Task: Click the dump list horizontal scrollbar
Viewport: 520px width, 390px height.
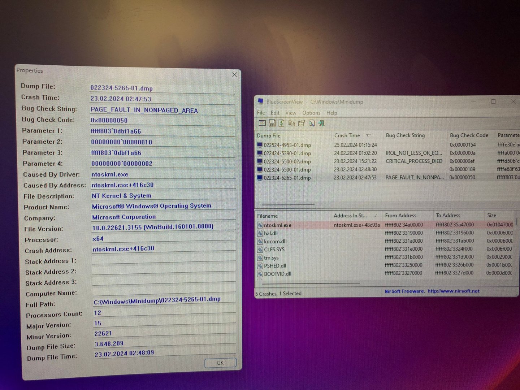Action: coord(288,205)
